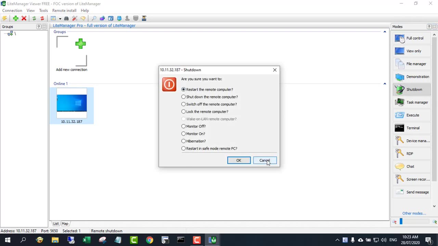Click the binoculars search toolbar icon
The image size is (438, 246).
[x=66, y=18]
